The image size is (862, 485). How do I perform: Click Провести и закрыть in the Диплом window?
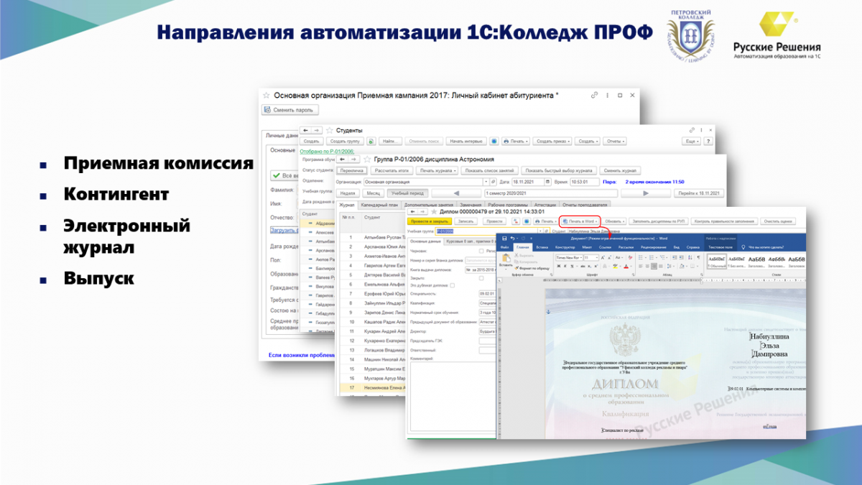[x=430, y=221]
